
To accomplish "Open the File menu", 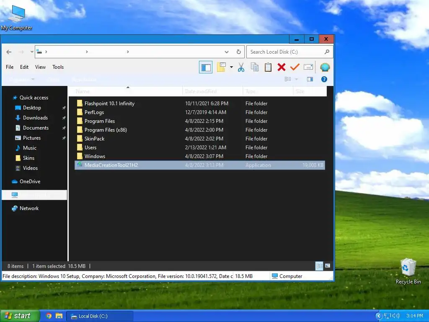I will coord(10,67).
